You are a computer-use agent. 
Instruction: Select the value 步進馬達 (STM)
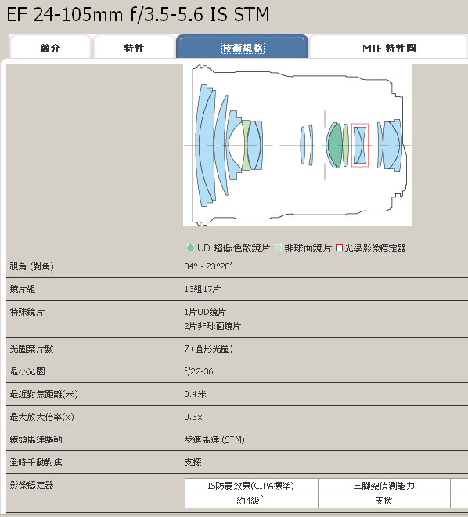pos(214,439)
